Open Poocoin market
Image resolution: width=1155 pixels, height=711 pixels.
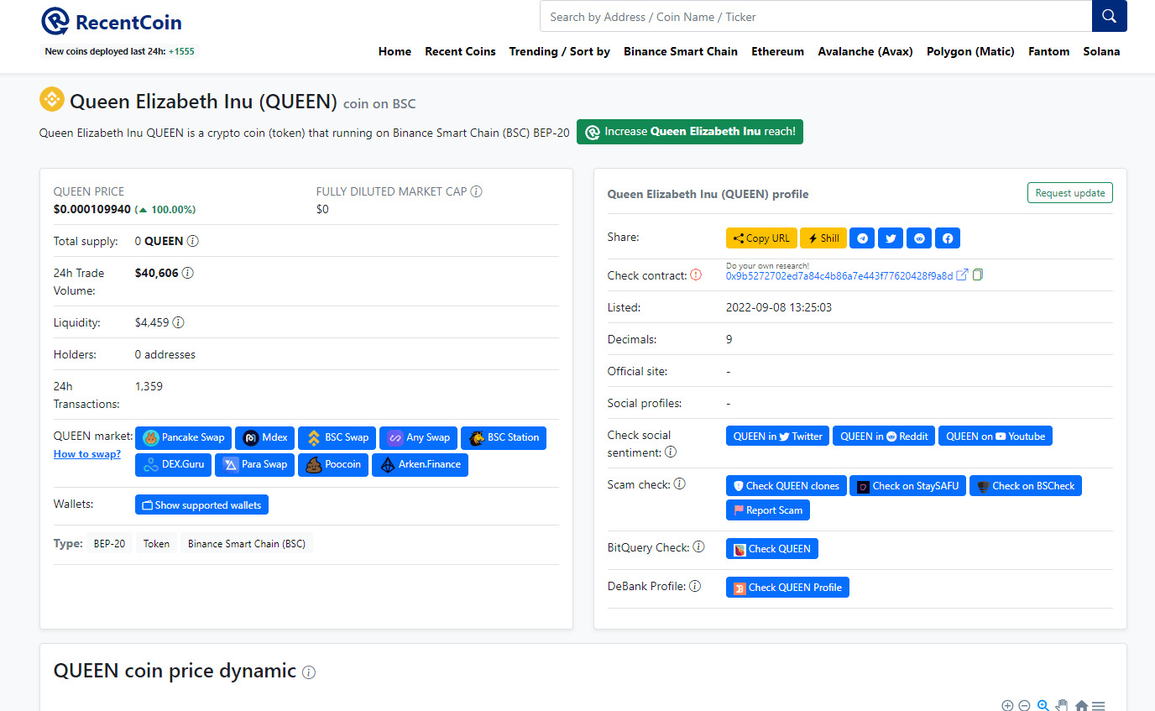click(333, 464)
